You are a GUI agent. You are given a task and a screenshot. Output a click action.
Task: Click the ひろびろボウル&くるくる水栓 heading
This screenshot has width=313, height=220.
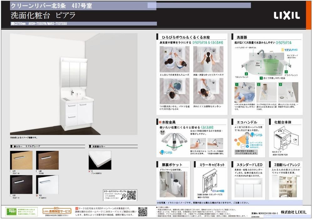click(x=186, y=37)
